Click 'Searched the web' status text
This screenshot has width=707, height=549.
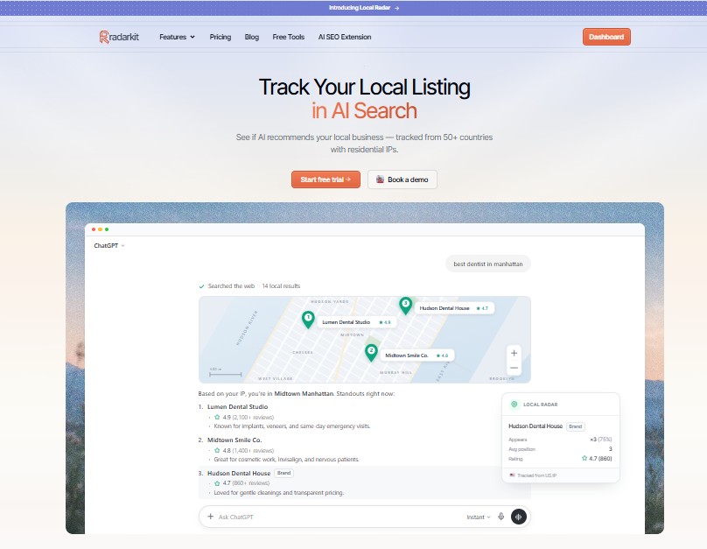point(231,286)
